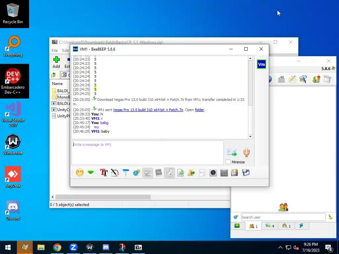
Task: Click the send folder arrow icon
Action: (x=191, y=173)
